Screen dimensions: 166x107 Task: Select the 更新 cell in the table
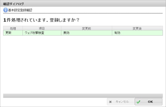tap(13, 33)
